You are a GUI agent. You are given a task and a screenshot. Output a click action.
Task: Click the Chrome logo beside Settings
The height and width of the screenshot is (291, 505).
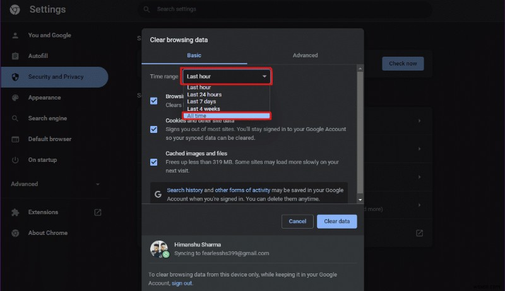(x=15, y=9)
